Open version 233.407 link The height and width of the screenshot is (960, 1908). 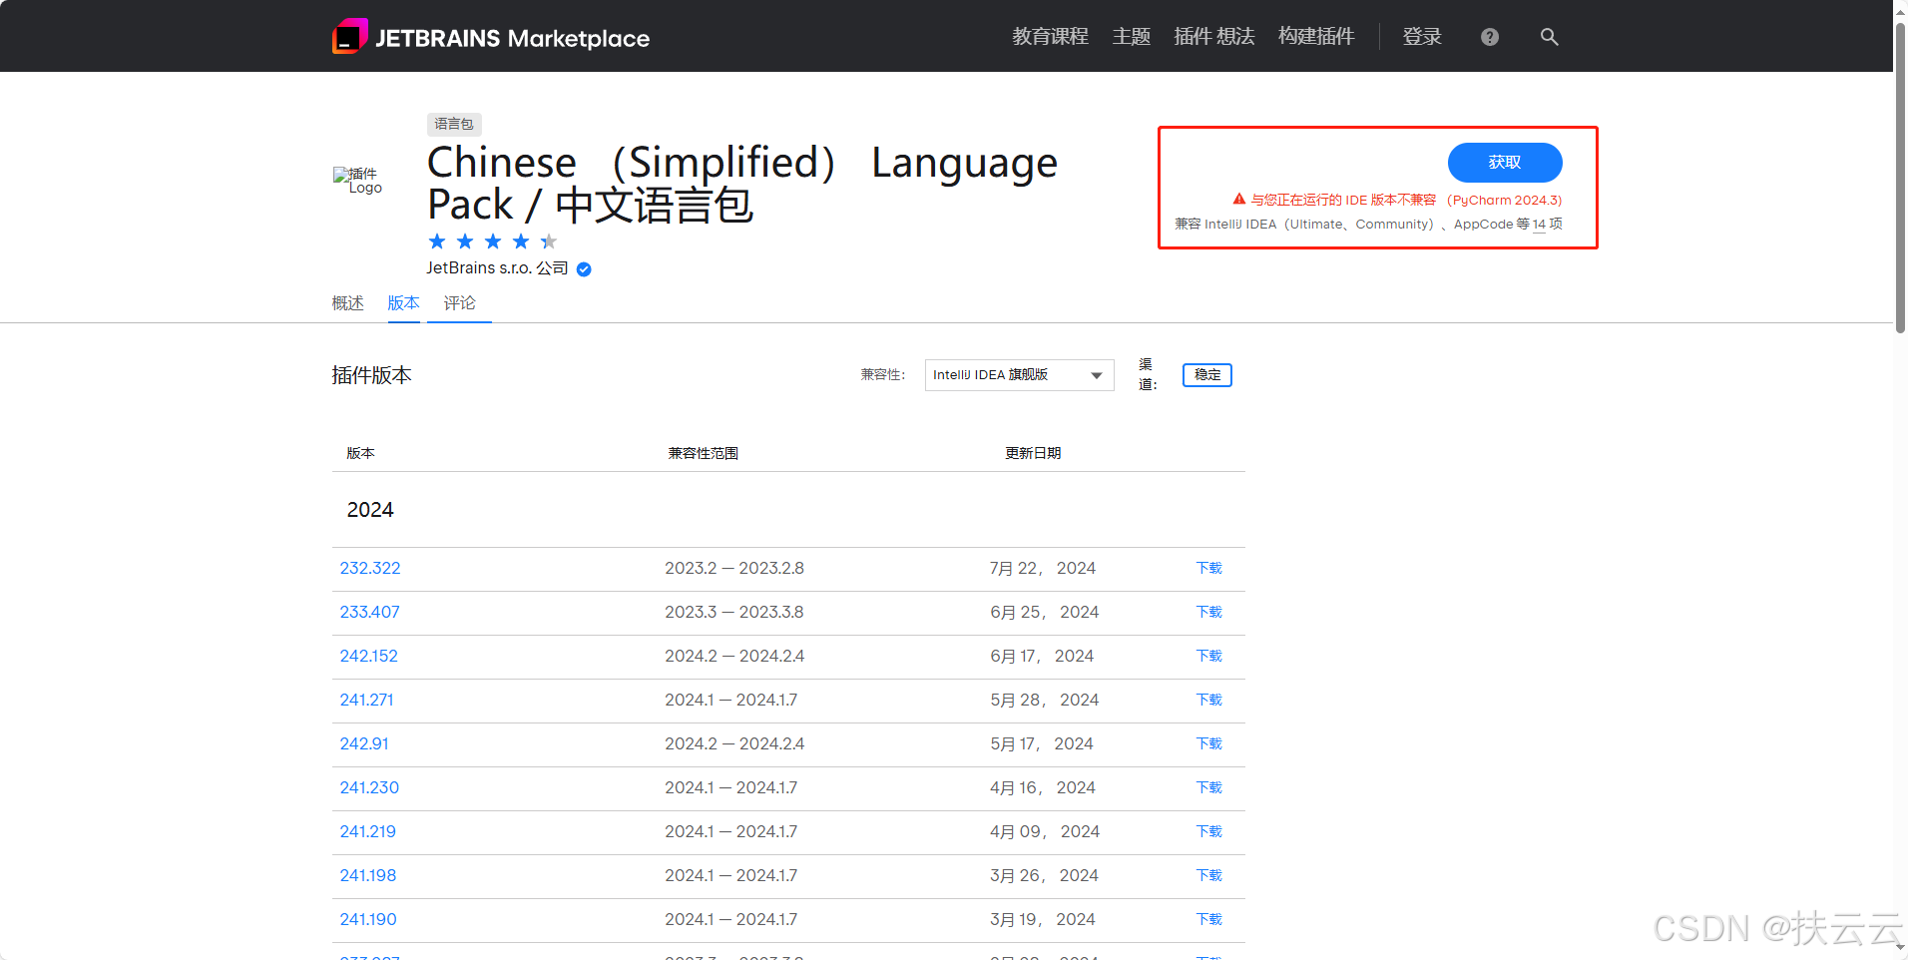(369, 613)
